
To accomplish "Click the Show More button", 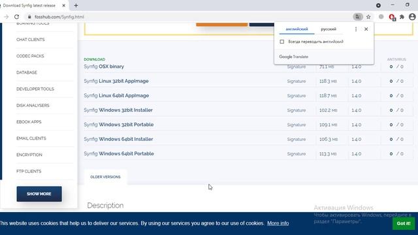I will 39,194.
